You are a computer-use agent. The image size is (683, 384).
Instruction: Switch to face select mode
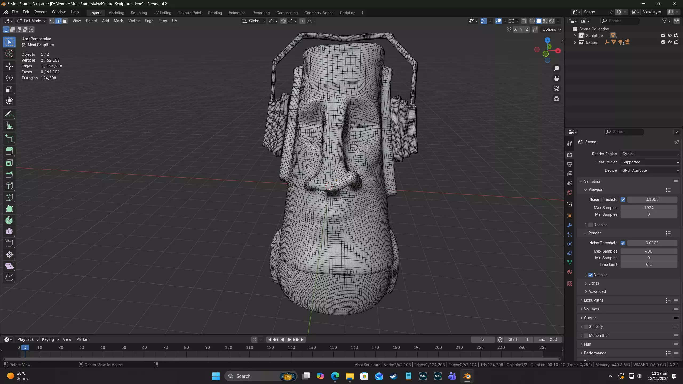(x=65, y=21)
